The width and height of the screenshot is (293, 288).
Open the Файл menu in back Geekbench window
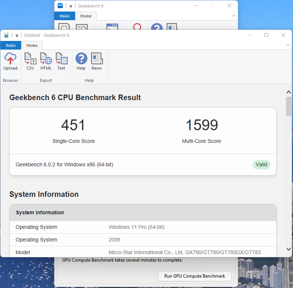65,16
